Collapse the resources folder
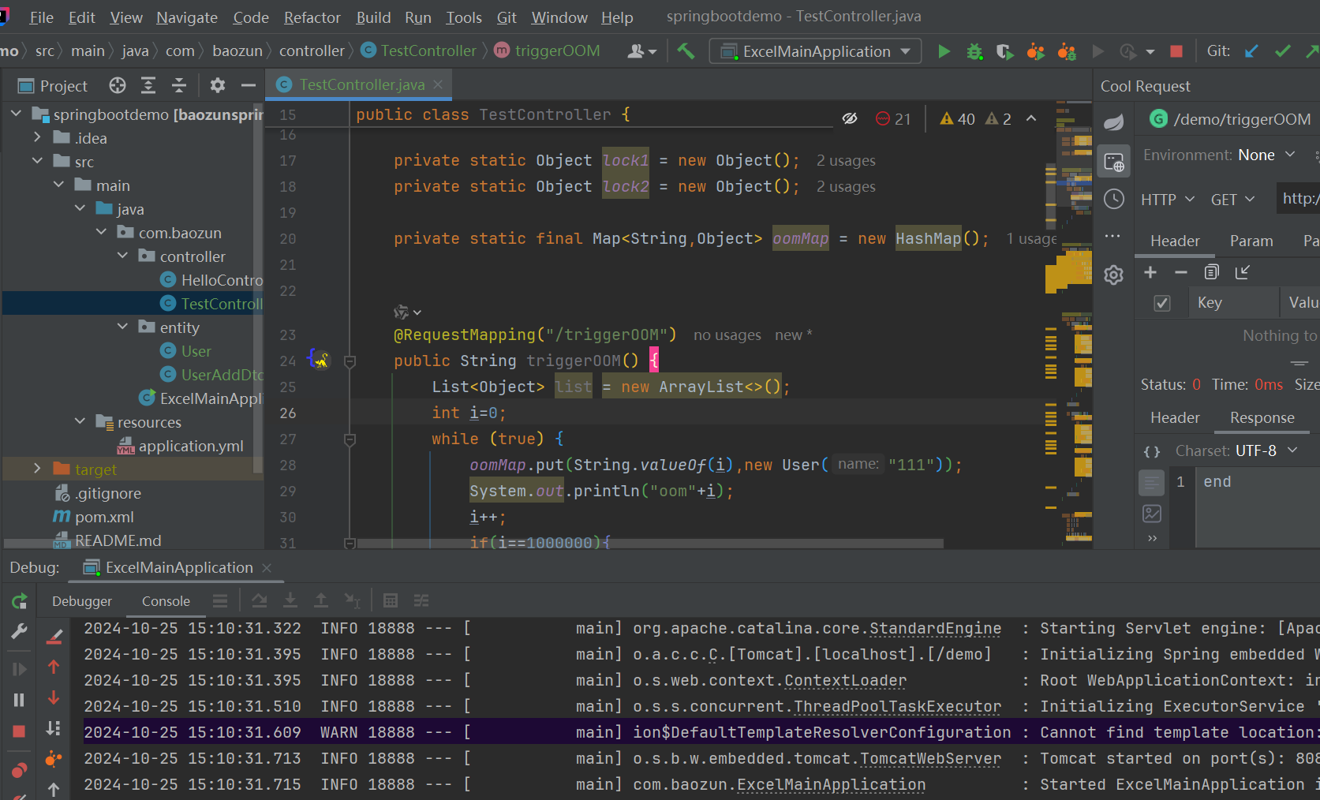The image size is (1320, 800). pos(80,421)
